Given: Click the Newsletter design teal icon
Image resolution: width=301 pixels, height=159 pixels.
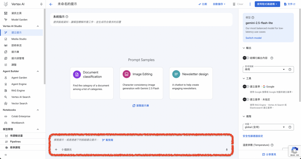Looking at the screenshot, I should (x=176, y=74).
